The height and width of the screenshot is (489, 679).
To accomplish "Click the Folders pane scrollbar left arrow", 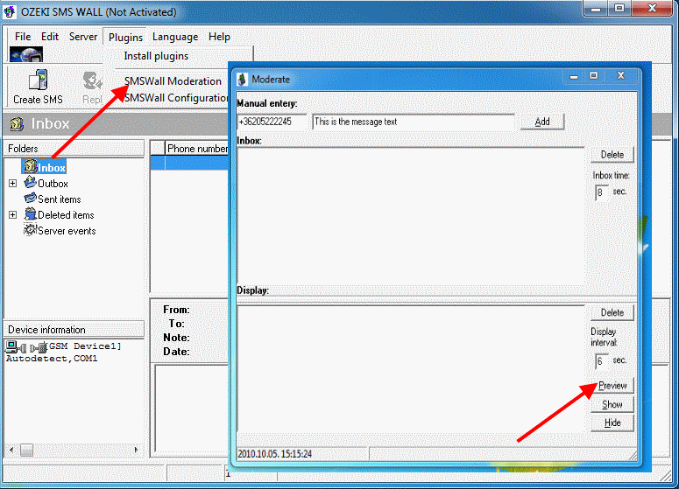I will (x=11, y=451).
